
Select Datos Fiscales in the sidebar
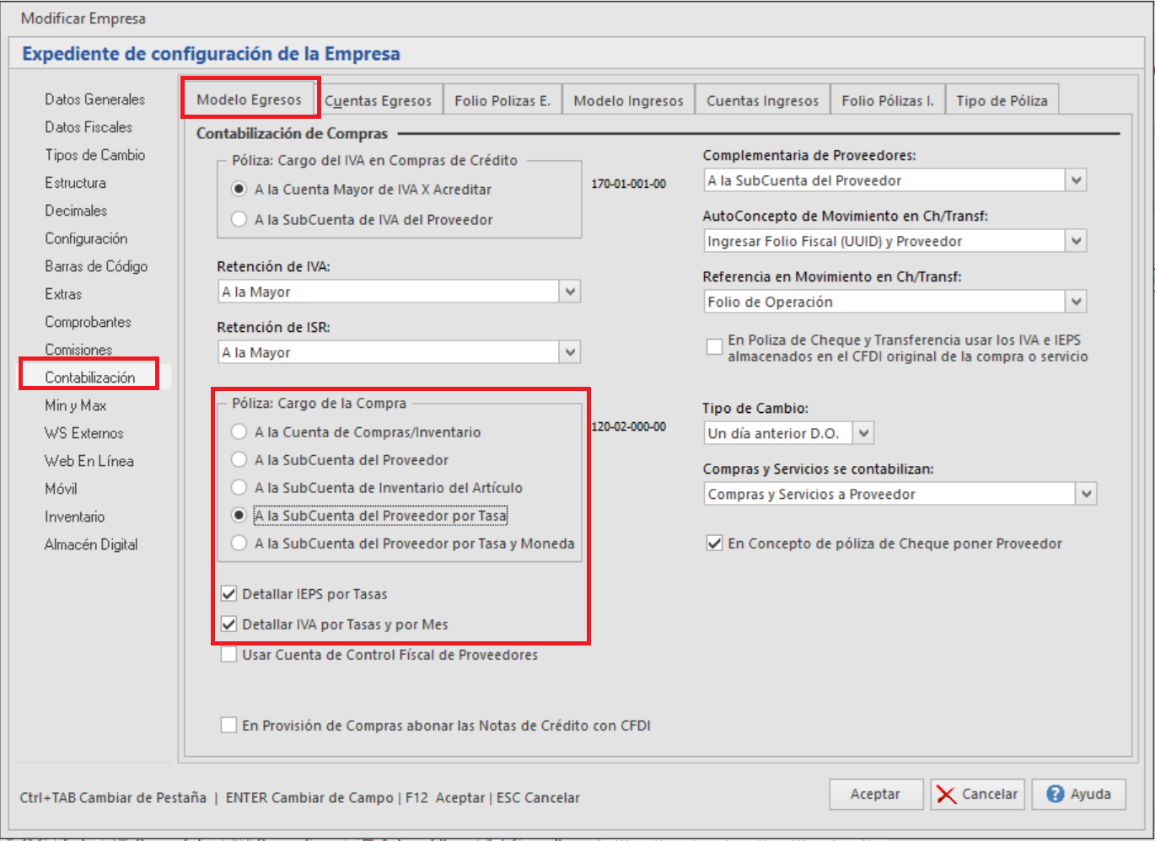(89, 127)
